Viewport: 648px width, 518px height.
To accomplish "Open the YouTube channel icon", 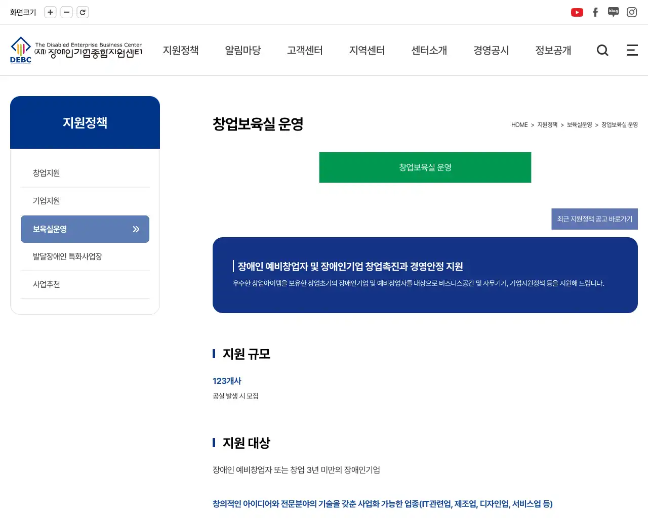I will [577, 12].
